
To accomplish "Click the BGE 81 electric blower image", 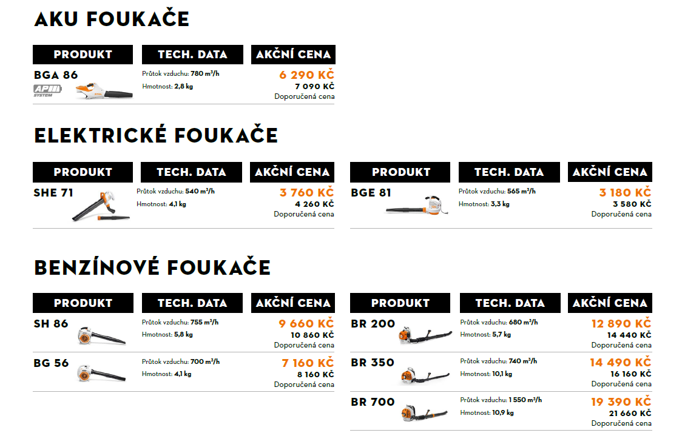I will coord(417,206).
